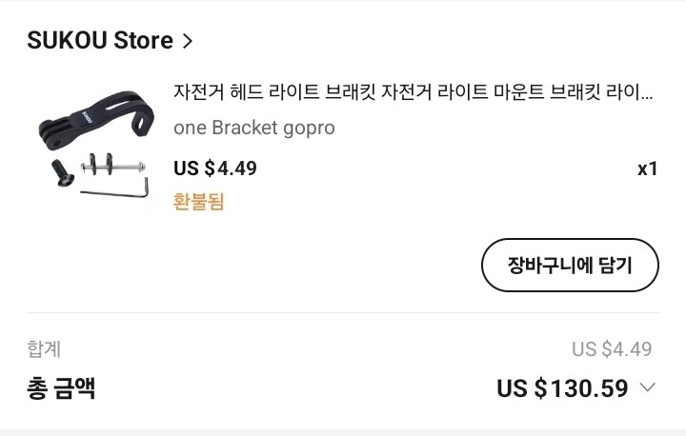686x436 pixels.
Task: Select the 'one Bracket gopro' variant text
Action: (253, 128)
